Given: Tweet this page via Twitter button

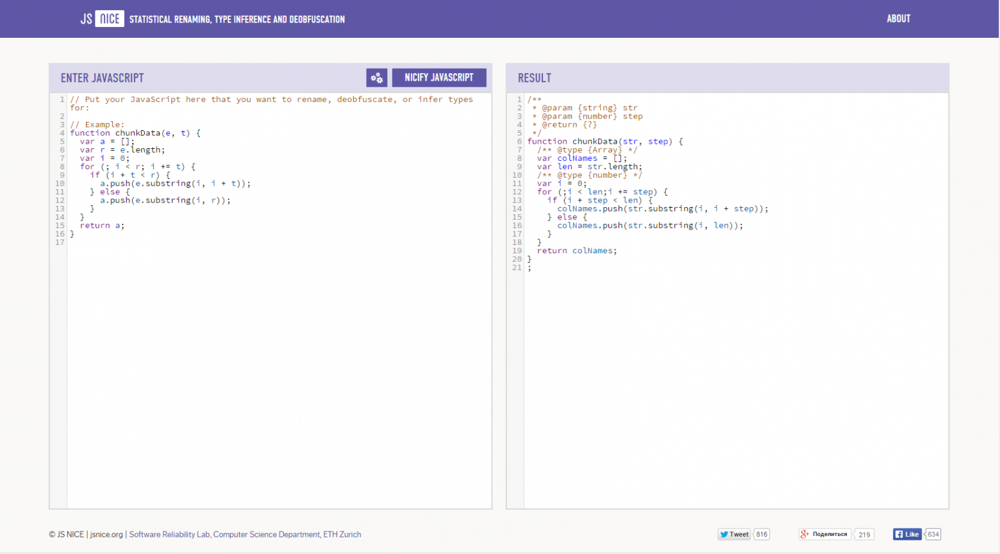Looking at the screenshot, I should tap(734, 534).
